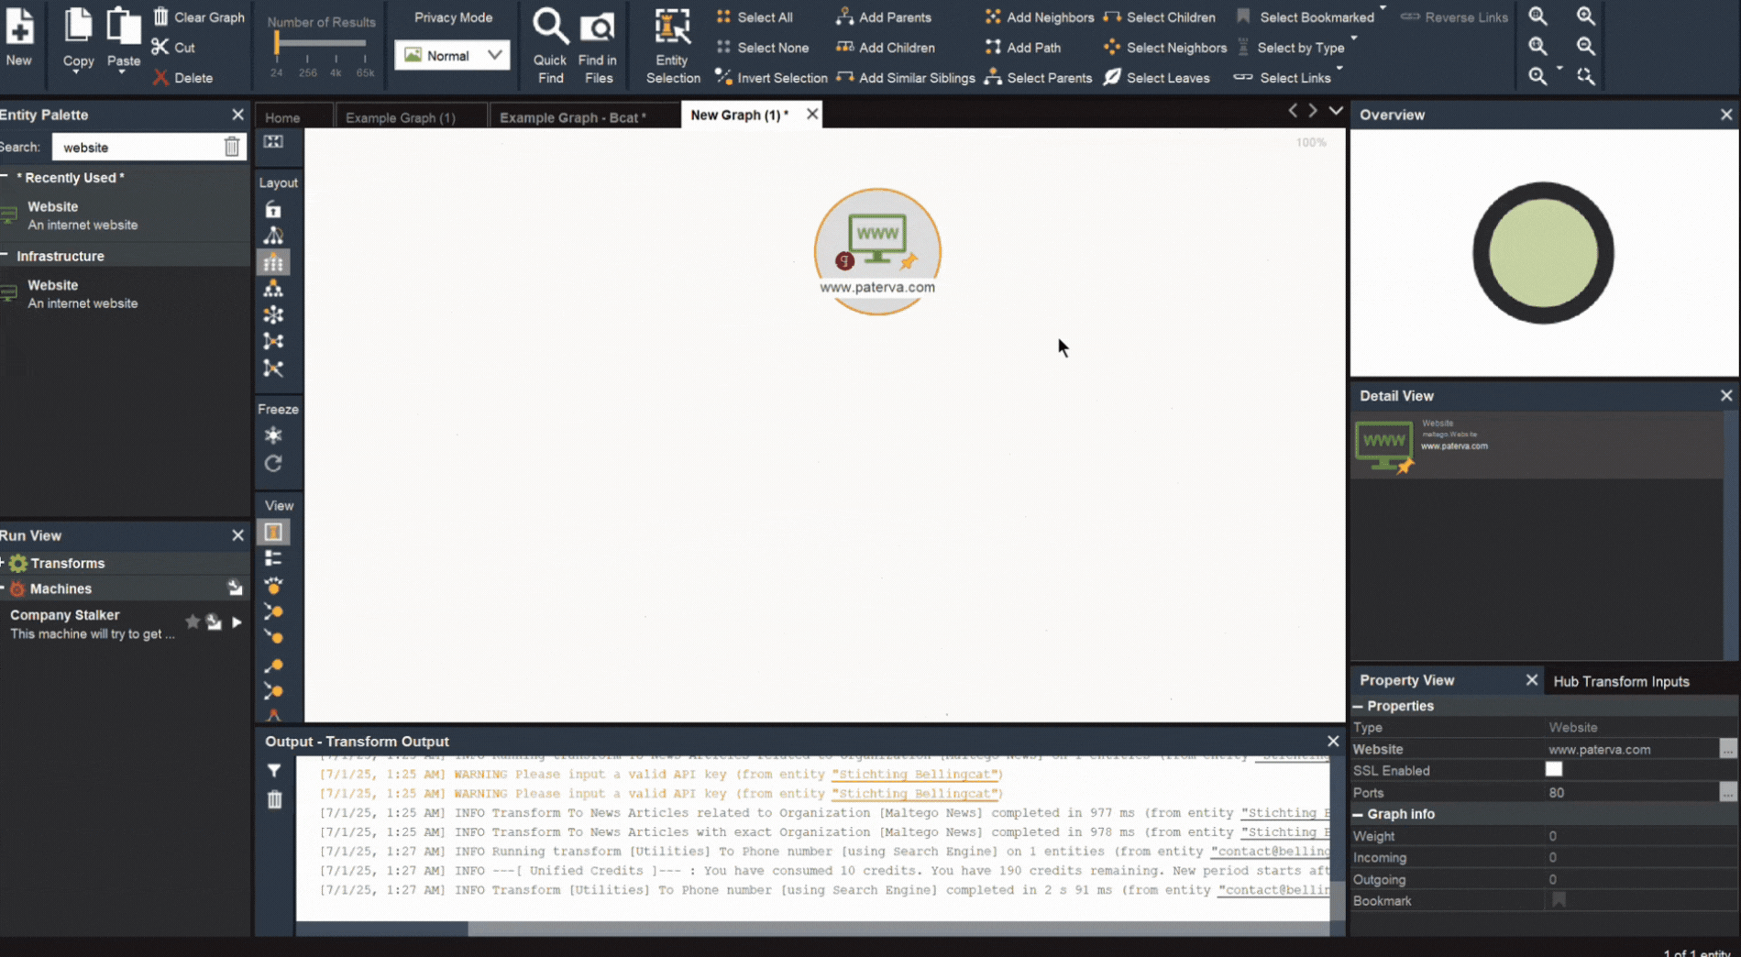The image size is (1741, 957).
Task: Collapse Machines group in Run View
Action: [3, 588]
